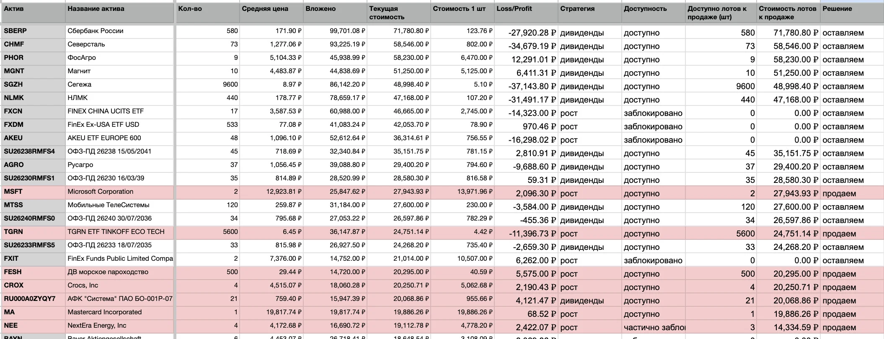Select the "NextEra Energy, Inc" cell

(x=119, y=326)
